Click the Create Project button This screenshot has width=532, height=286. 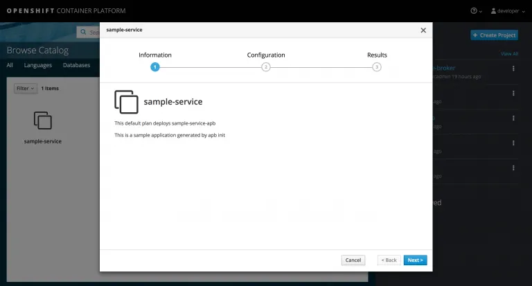[x=494, y=35]
